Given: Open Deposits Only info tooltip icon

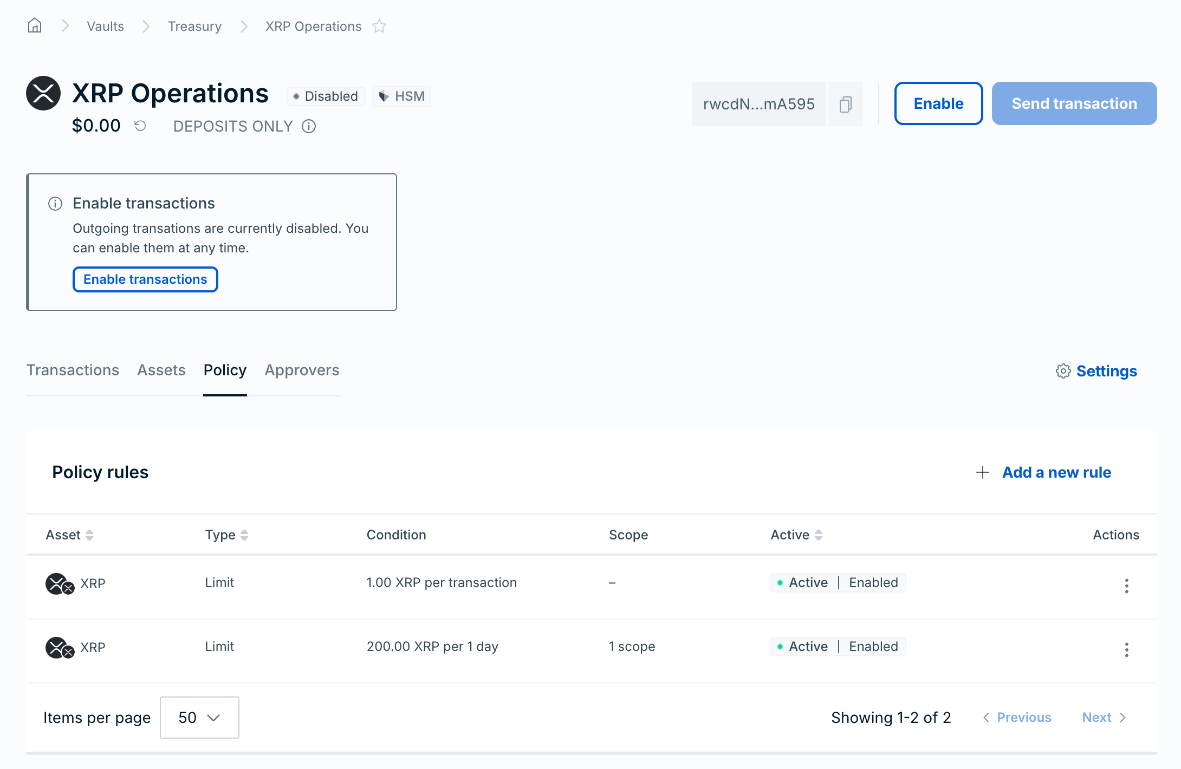Looking at the screenshot, I should 309,126.
